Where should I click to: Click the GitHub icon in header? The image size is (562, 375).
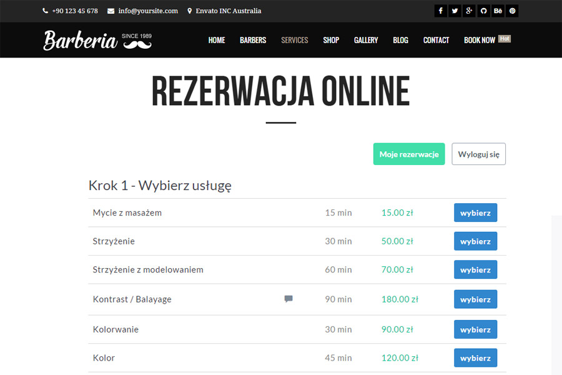click(483, 11)
